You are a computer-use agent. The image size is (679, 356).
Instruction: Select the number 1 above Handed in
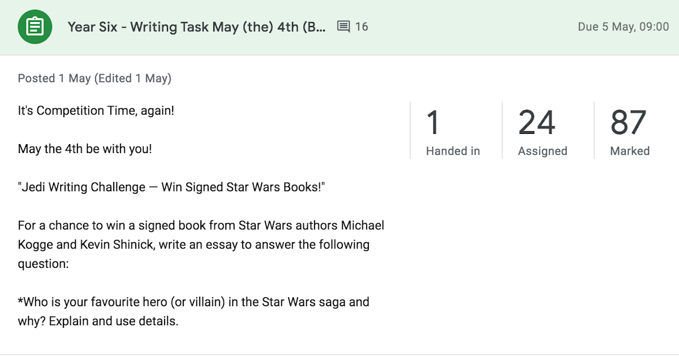tap(433, 122)
